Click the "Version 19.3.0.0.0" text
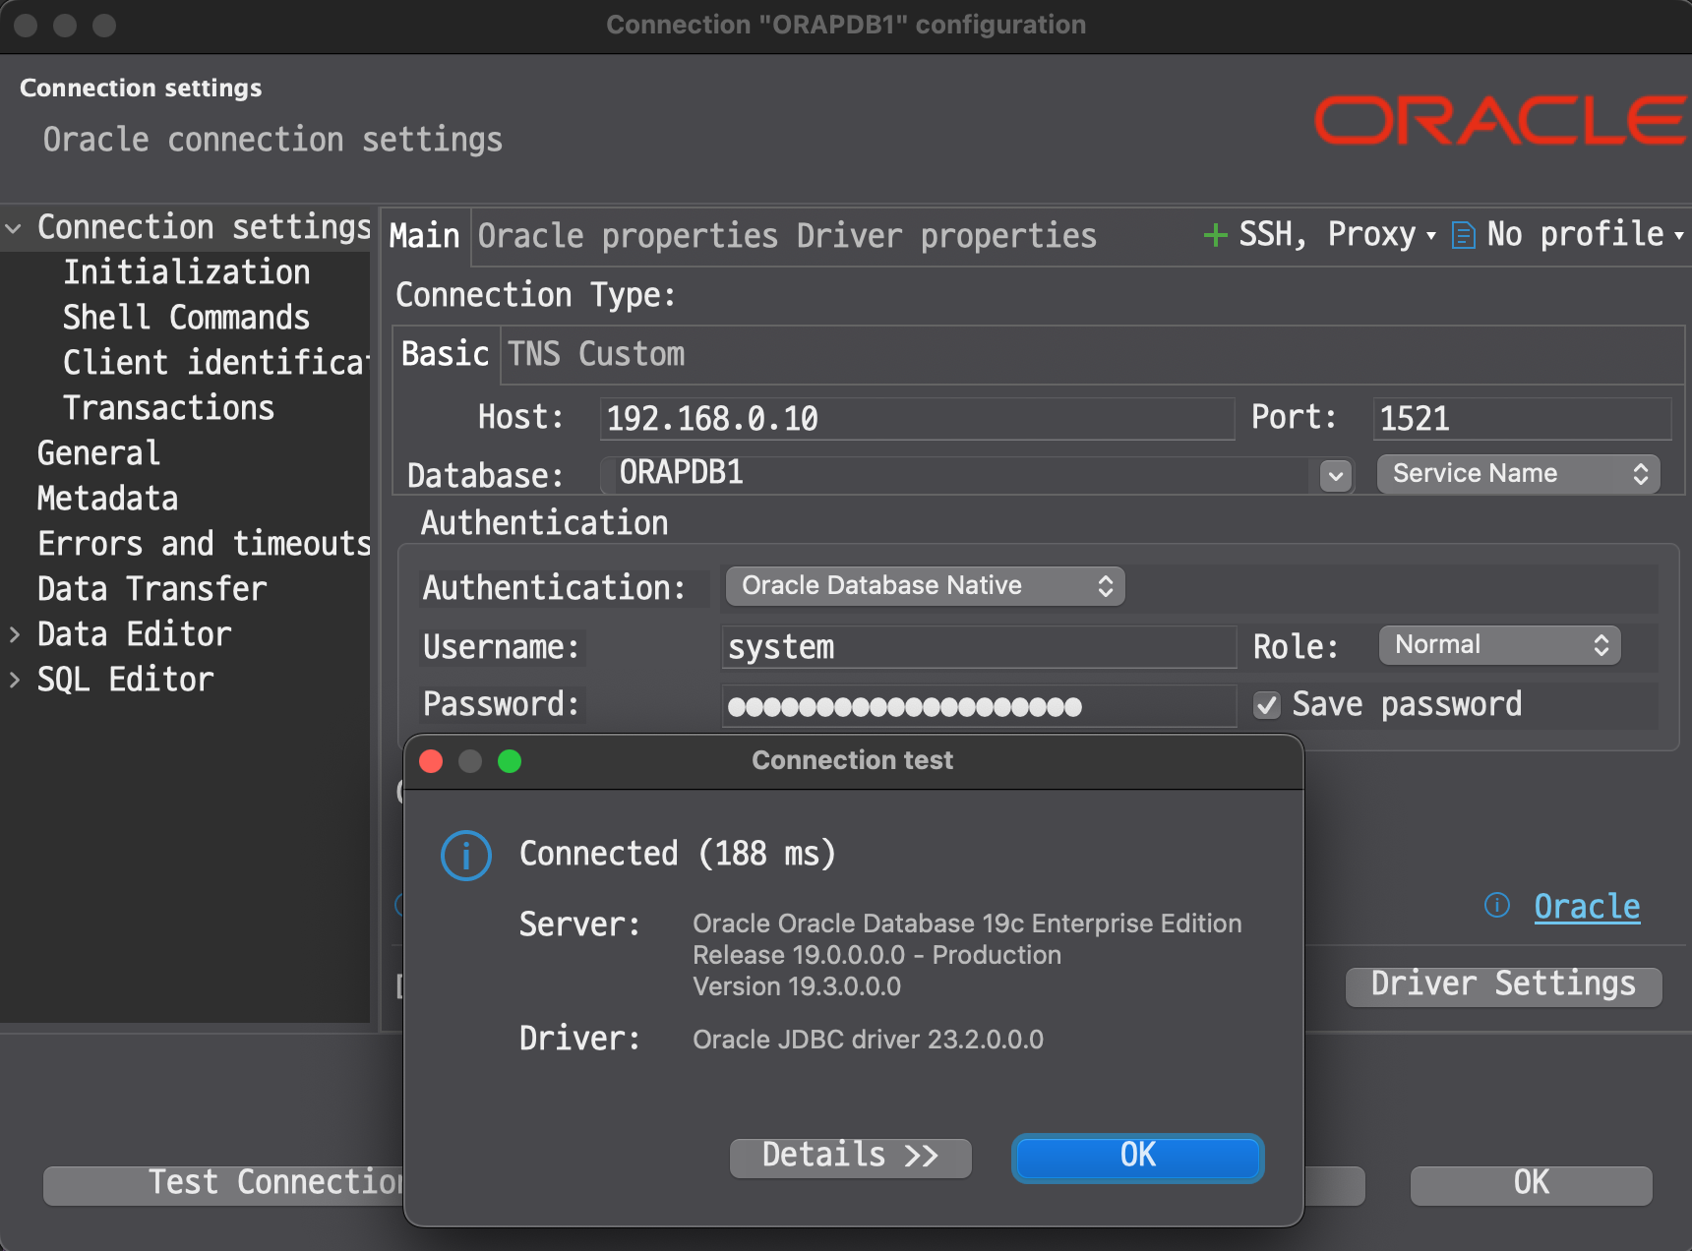 (797, 986)
